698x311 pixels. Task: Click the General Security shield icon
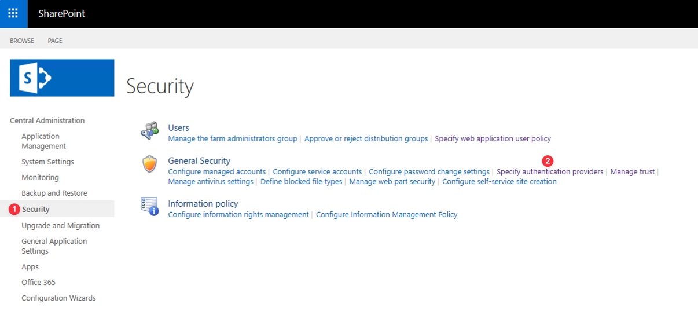coord(150,164)
